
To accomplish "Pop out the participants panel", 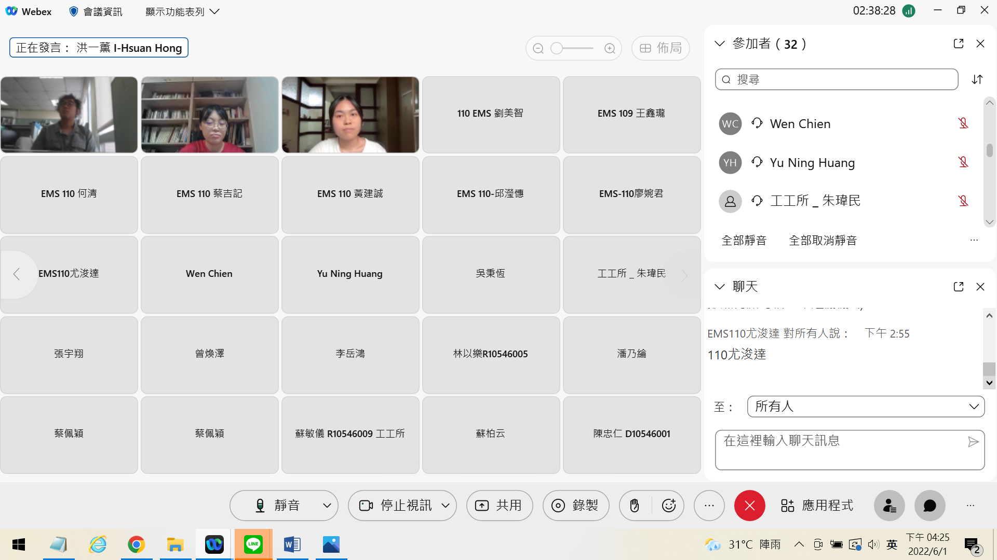I will pyautogui.click(x=959, y=44).
